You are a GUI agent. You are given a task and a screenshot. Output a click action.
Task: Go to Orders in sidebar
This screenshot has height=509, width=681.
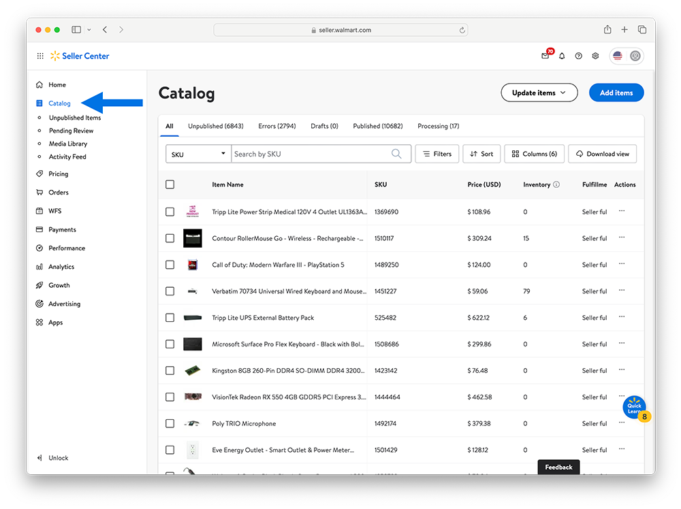pyautogui.click(x=58, y=192)
